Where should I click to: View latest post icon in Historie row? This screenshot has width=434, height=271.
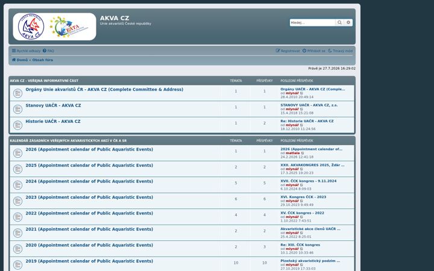(301, 125)
